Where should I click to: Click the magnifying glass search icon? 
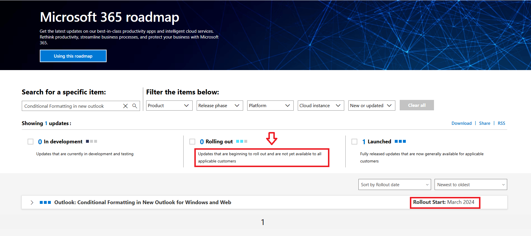(135, 106)
